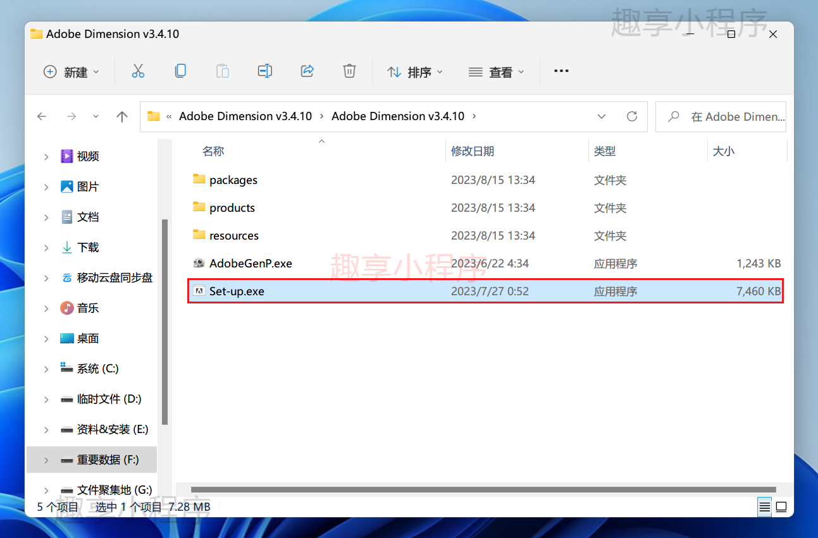Select 图片 in navigation pane
Screen dimensions: 818x538
pos(88,186)
